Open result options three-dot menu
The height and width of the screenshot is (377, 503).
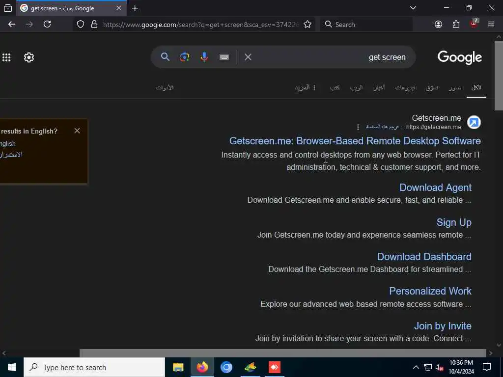pyautogui.click(x=358, y=127)
